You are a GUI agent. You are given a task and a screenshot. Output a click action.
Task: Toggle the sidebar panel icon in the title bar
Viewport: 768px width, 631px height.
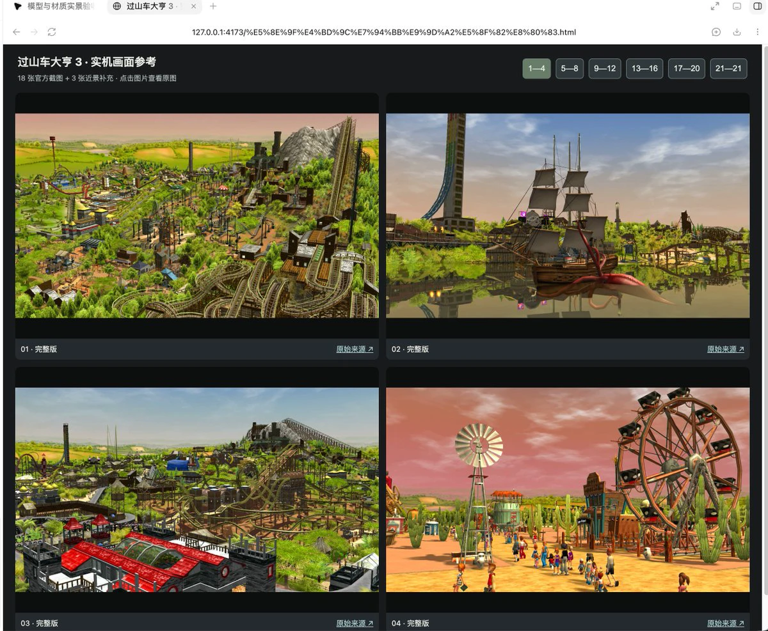[758, 6]
